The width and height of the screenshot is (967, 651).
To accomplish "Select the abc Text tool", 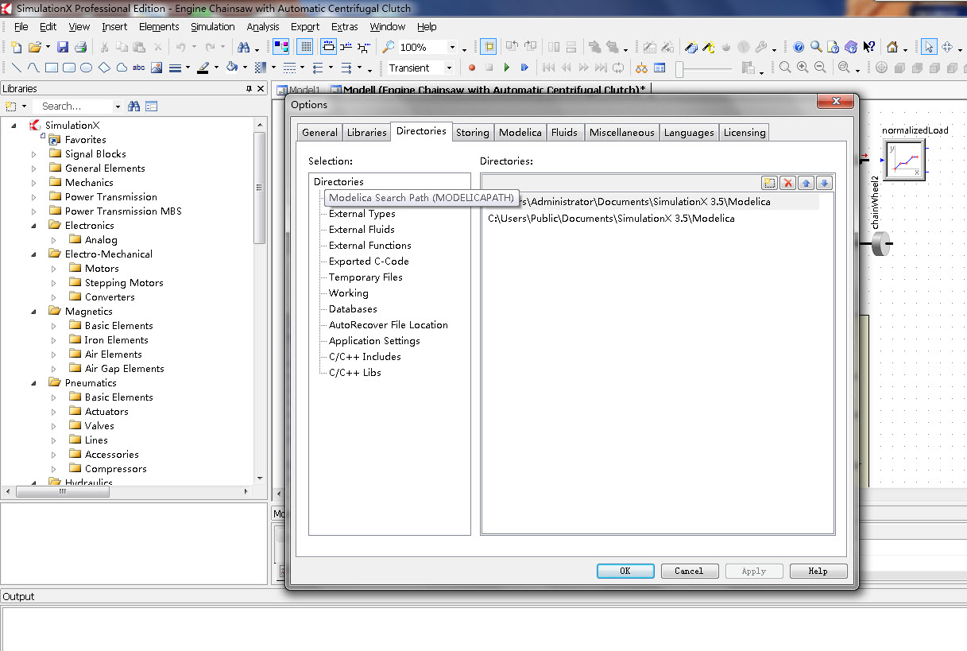I will click(139, 68).
